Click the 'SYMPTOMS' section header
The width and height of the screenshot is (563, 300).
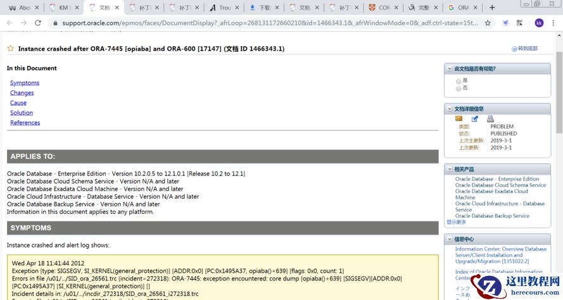click(x=223, y=228)
